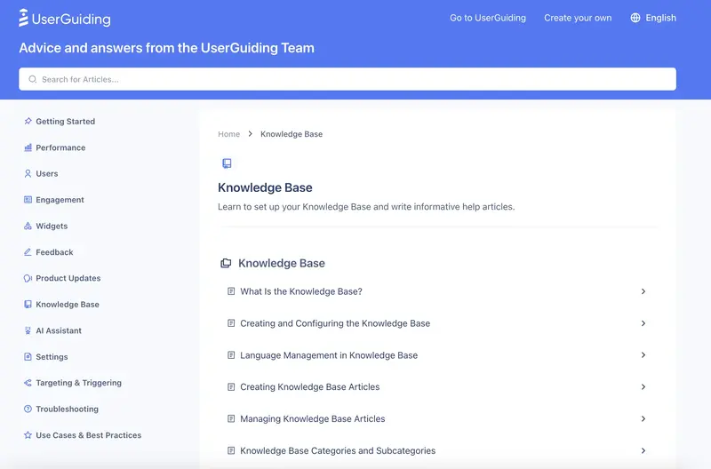Image resolution: width=711 pixels, height=469 pixels.
Task: Click the shapes icon beside Widgets
Action: point(28,226)
